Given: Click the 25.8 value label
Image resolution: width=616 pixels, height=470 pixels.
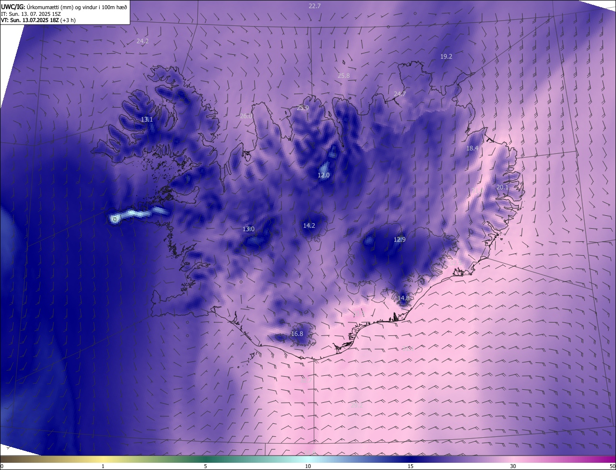Looking at the screenshot, I should click(x=344, y=75).
